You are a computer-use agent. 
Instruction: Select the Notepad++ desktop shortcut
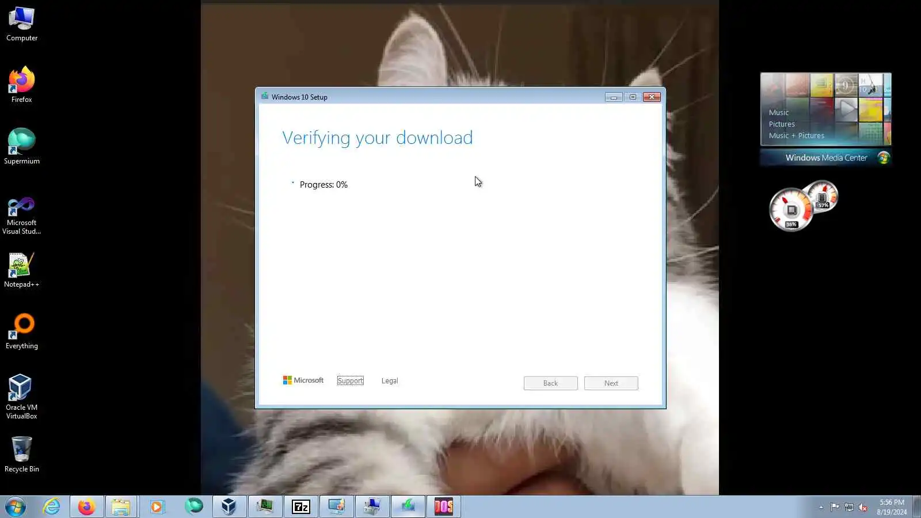22,270
